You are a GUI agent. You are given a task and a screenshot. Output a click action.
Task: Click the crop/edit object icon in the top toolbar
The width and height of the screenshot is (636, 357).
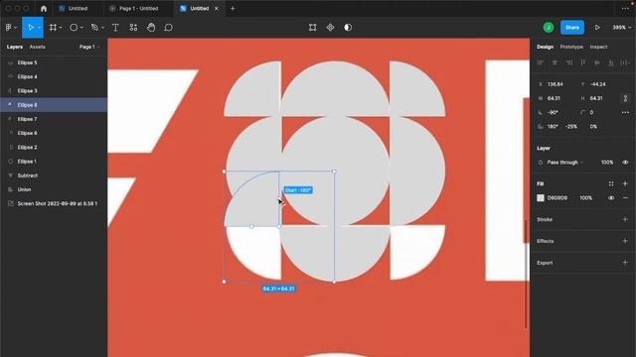coord(312,28)
